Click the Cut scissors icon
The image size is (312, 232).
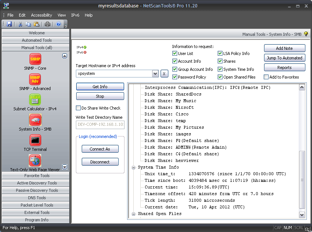click(x=20, y=24)
